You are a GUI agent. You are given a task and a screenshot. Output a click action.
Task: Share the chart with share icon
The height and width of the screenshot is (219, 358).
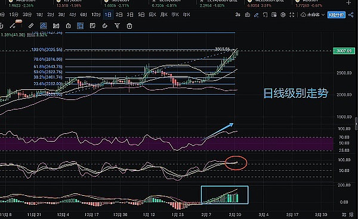coord(351,15)
